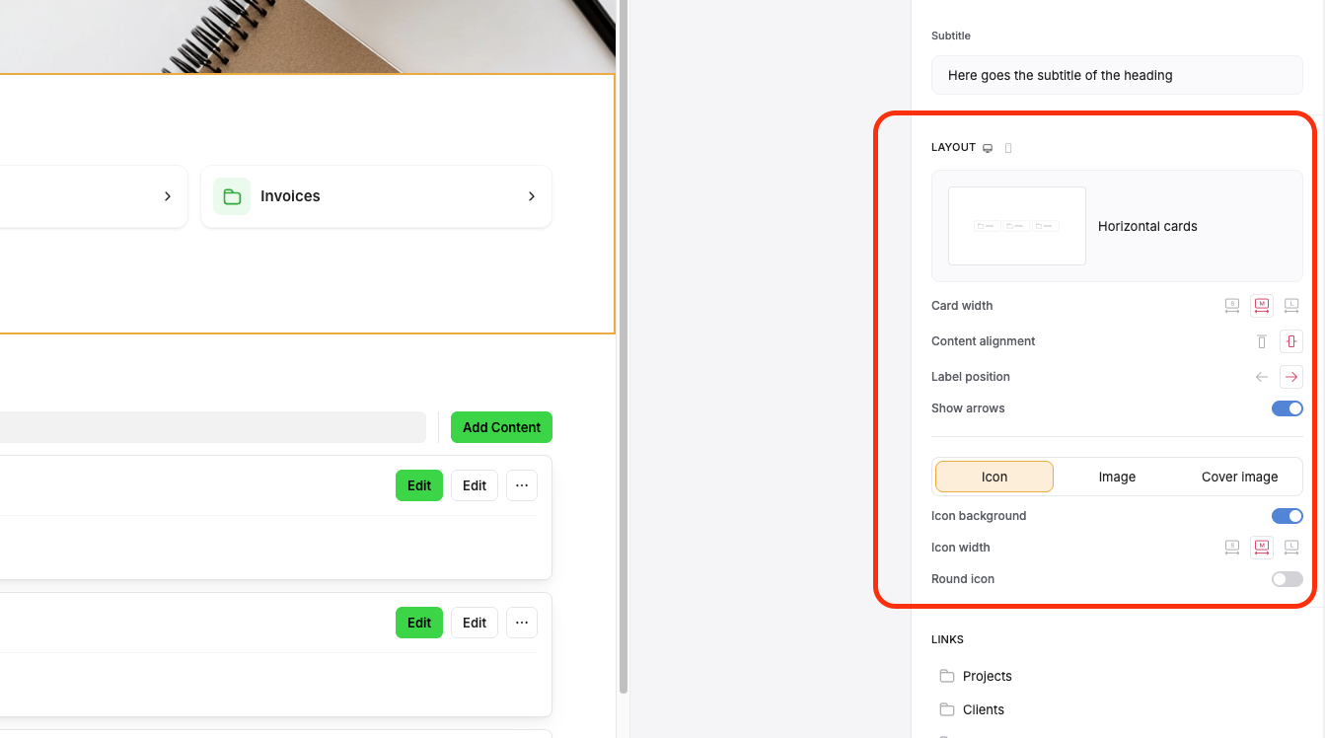Click chevron on the card left of Invoices
Image resolution: width=1325 pixels, height=738 pixels.
tap(168, 196)
